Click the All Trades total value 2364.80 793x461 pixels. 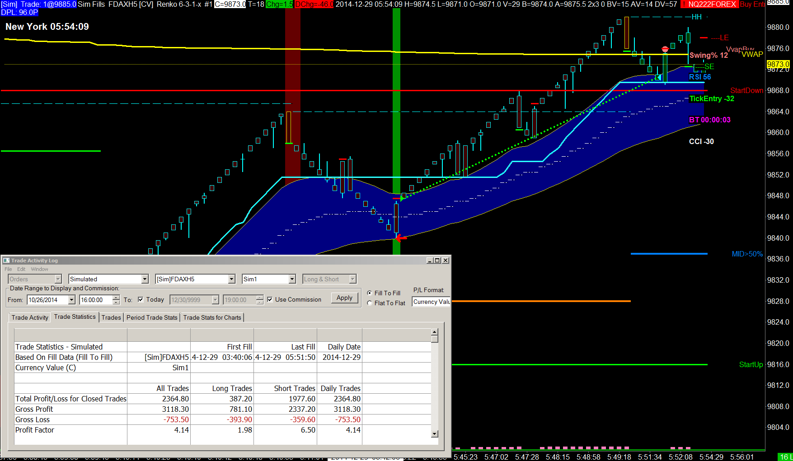[x=176, y=399]
